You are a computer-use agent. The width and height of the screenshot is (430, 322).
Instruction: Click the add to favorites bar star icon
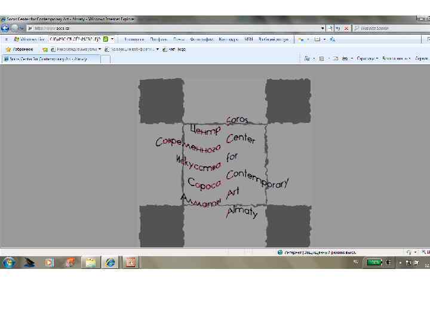point(45,49)
